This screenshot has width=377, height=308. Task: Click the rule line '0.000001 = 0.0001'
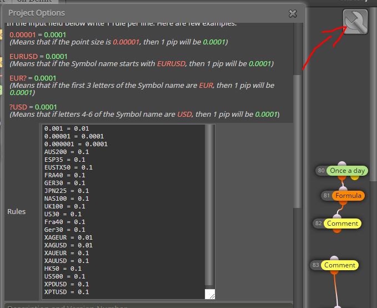point(76,144)
